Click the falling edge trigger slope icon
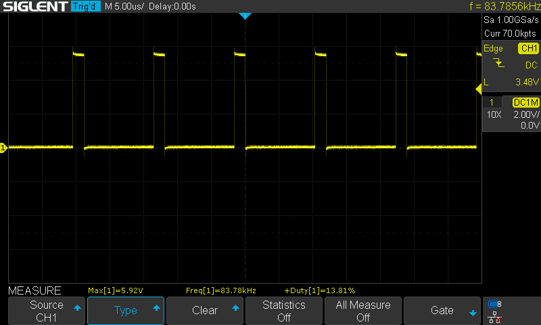The width and height of the screenshot is (541, 325). coord(498,64)
